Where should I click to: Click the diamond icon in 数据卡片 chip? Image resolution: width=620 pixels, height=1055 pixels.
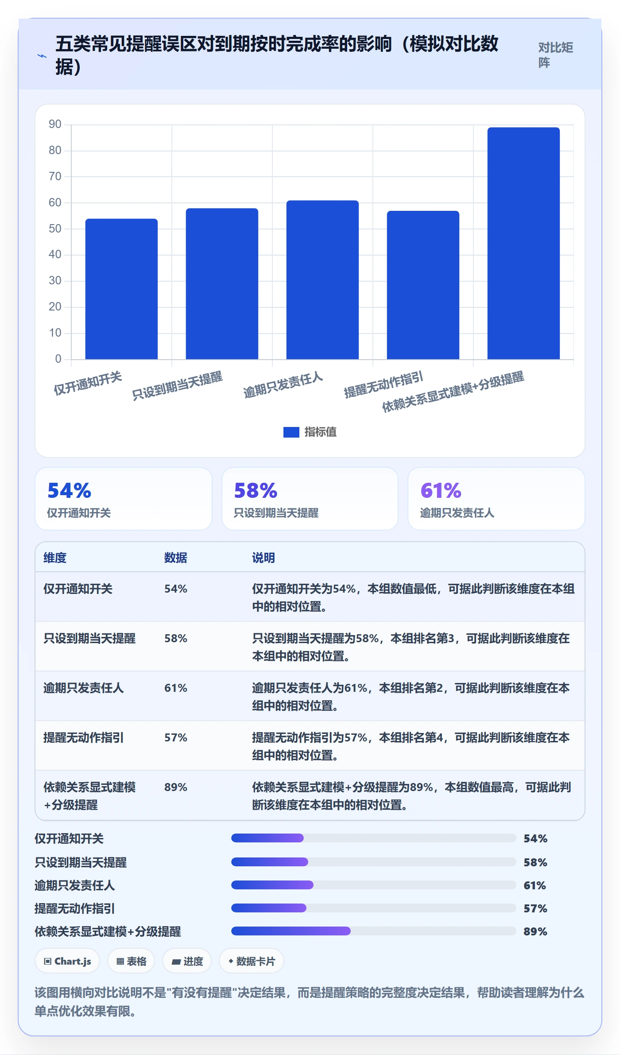click(231, 961)
